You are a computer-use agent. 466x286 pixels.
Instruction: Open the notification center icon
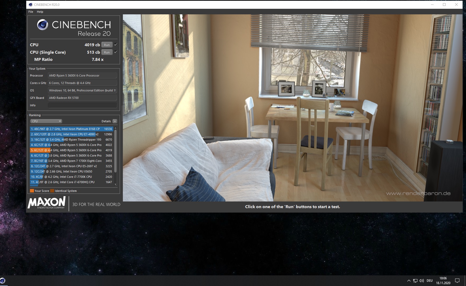coord(457,281)
